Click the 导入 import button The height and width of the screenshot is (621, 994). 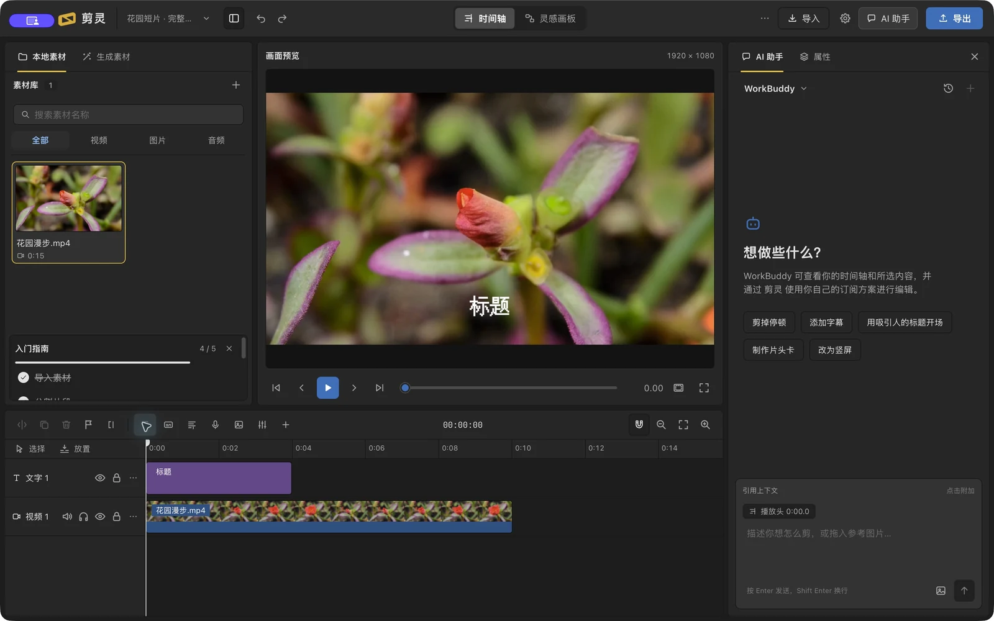point(804,19)
